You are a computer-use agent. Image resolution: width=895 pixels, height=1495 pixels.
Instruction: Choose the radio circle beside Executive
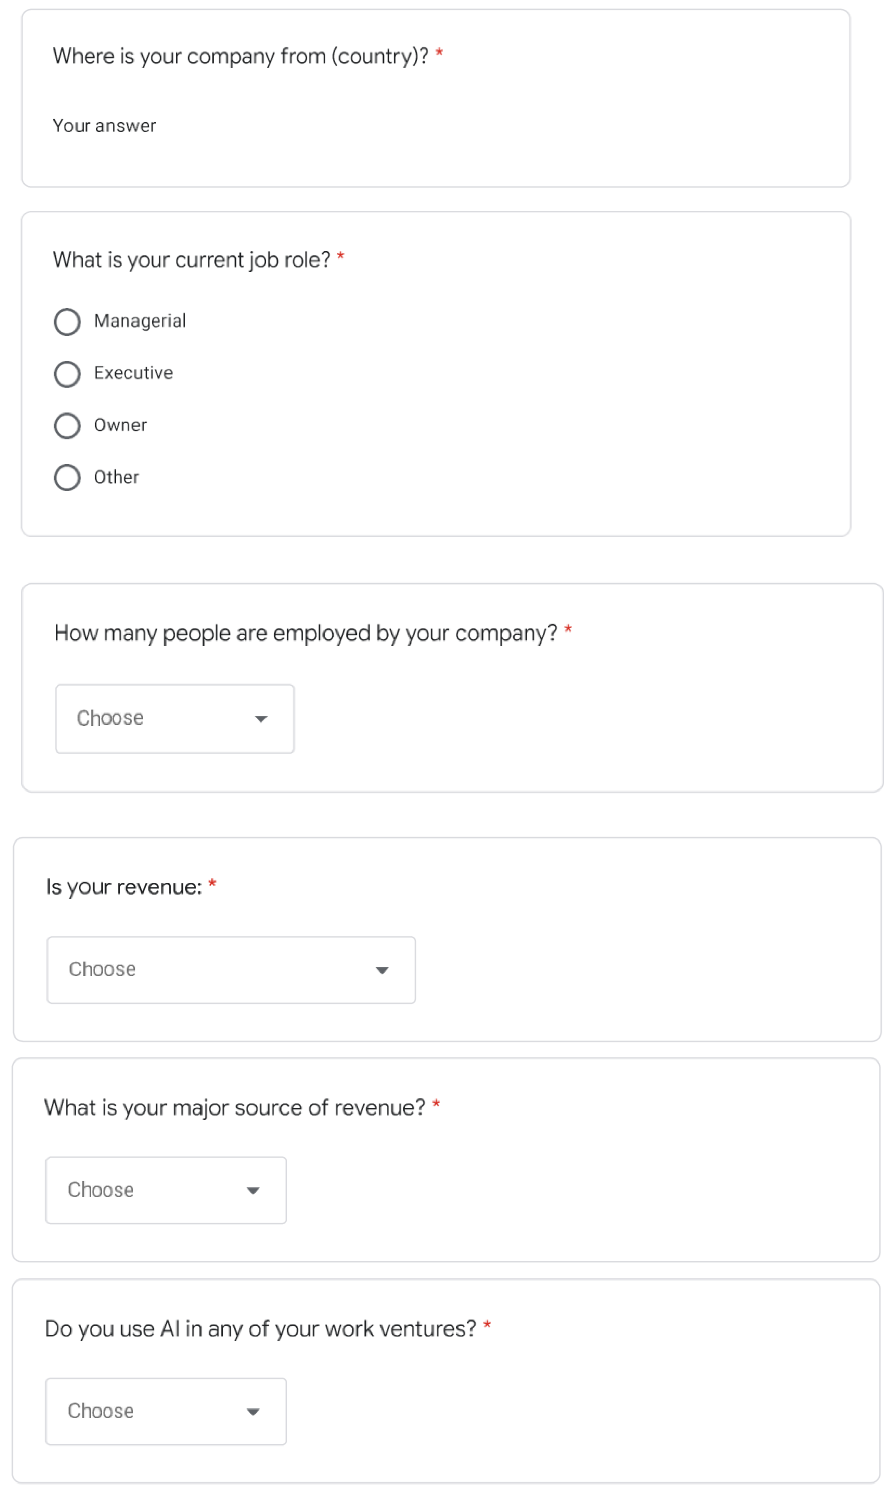tap(67, 374)
